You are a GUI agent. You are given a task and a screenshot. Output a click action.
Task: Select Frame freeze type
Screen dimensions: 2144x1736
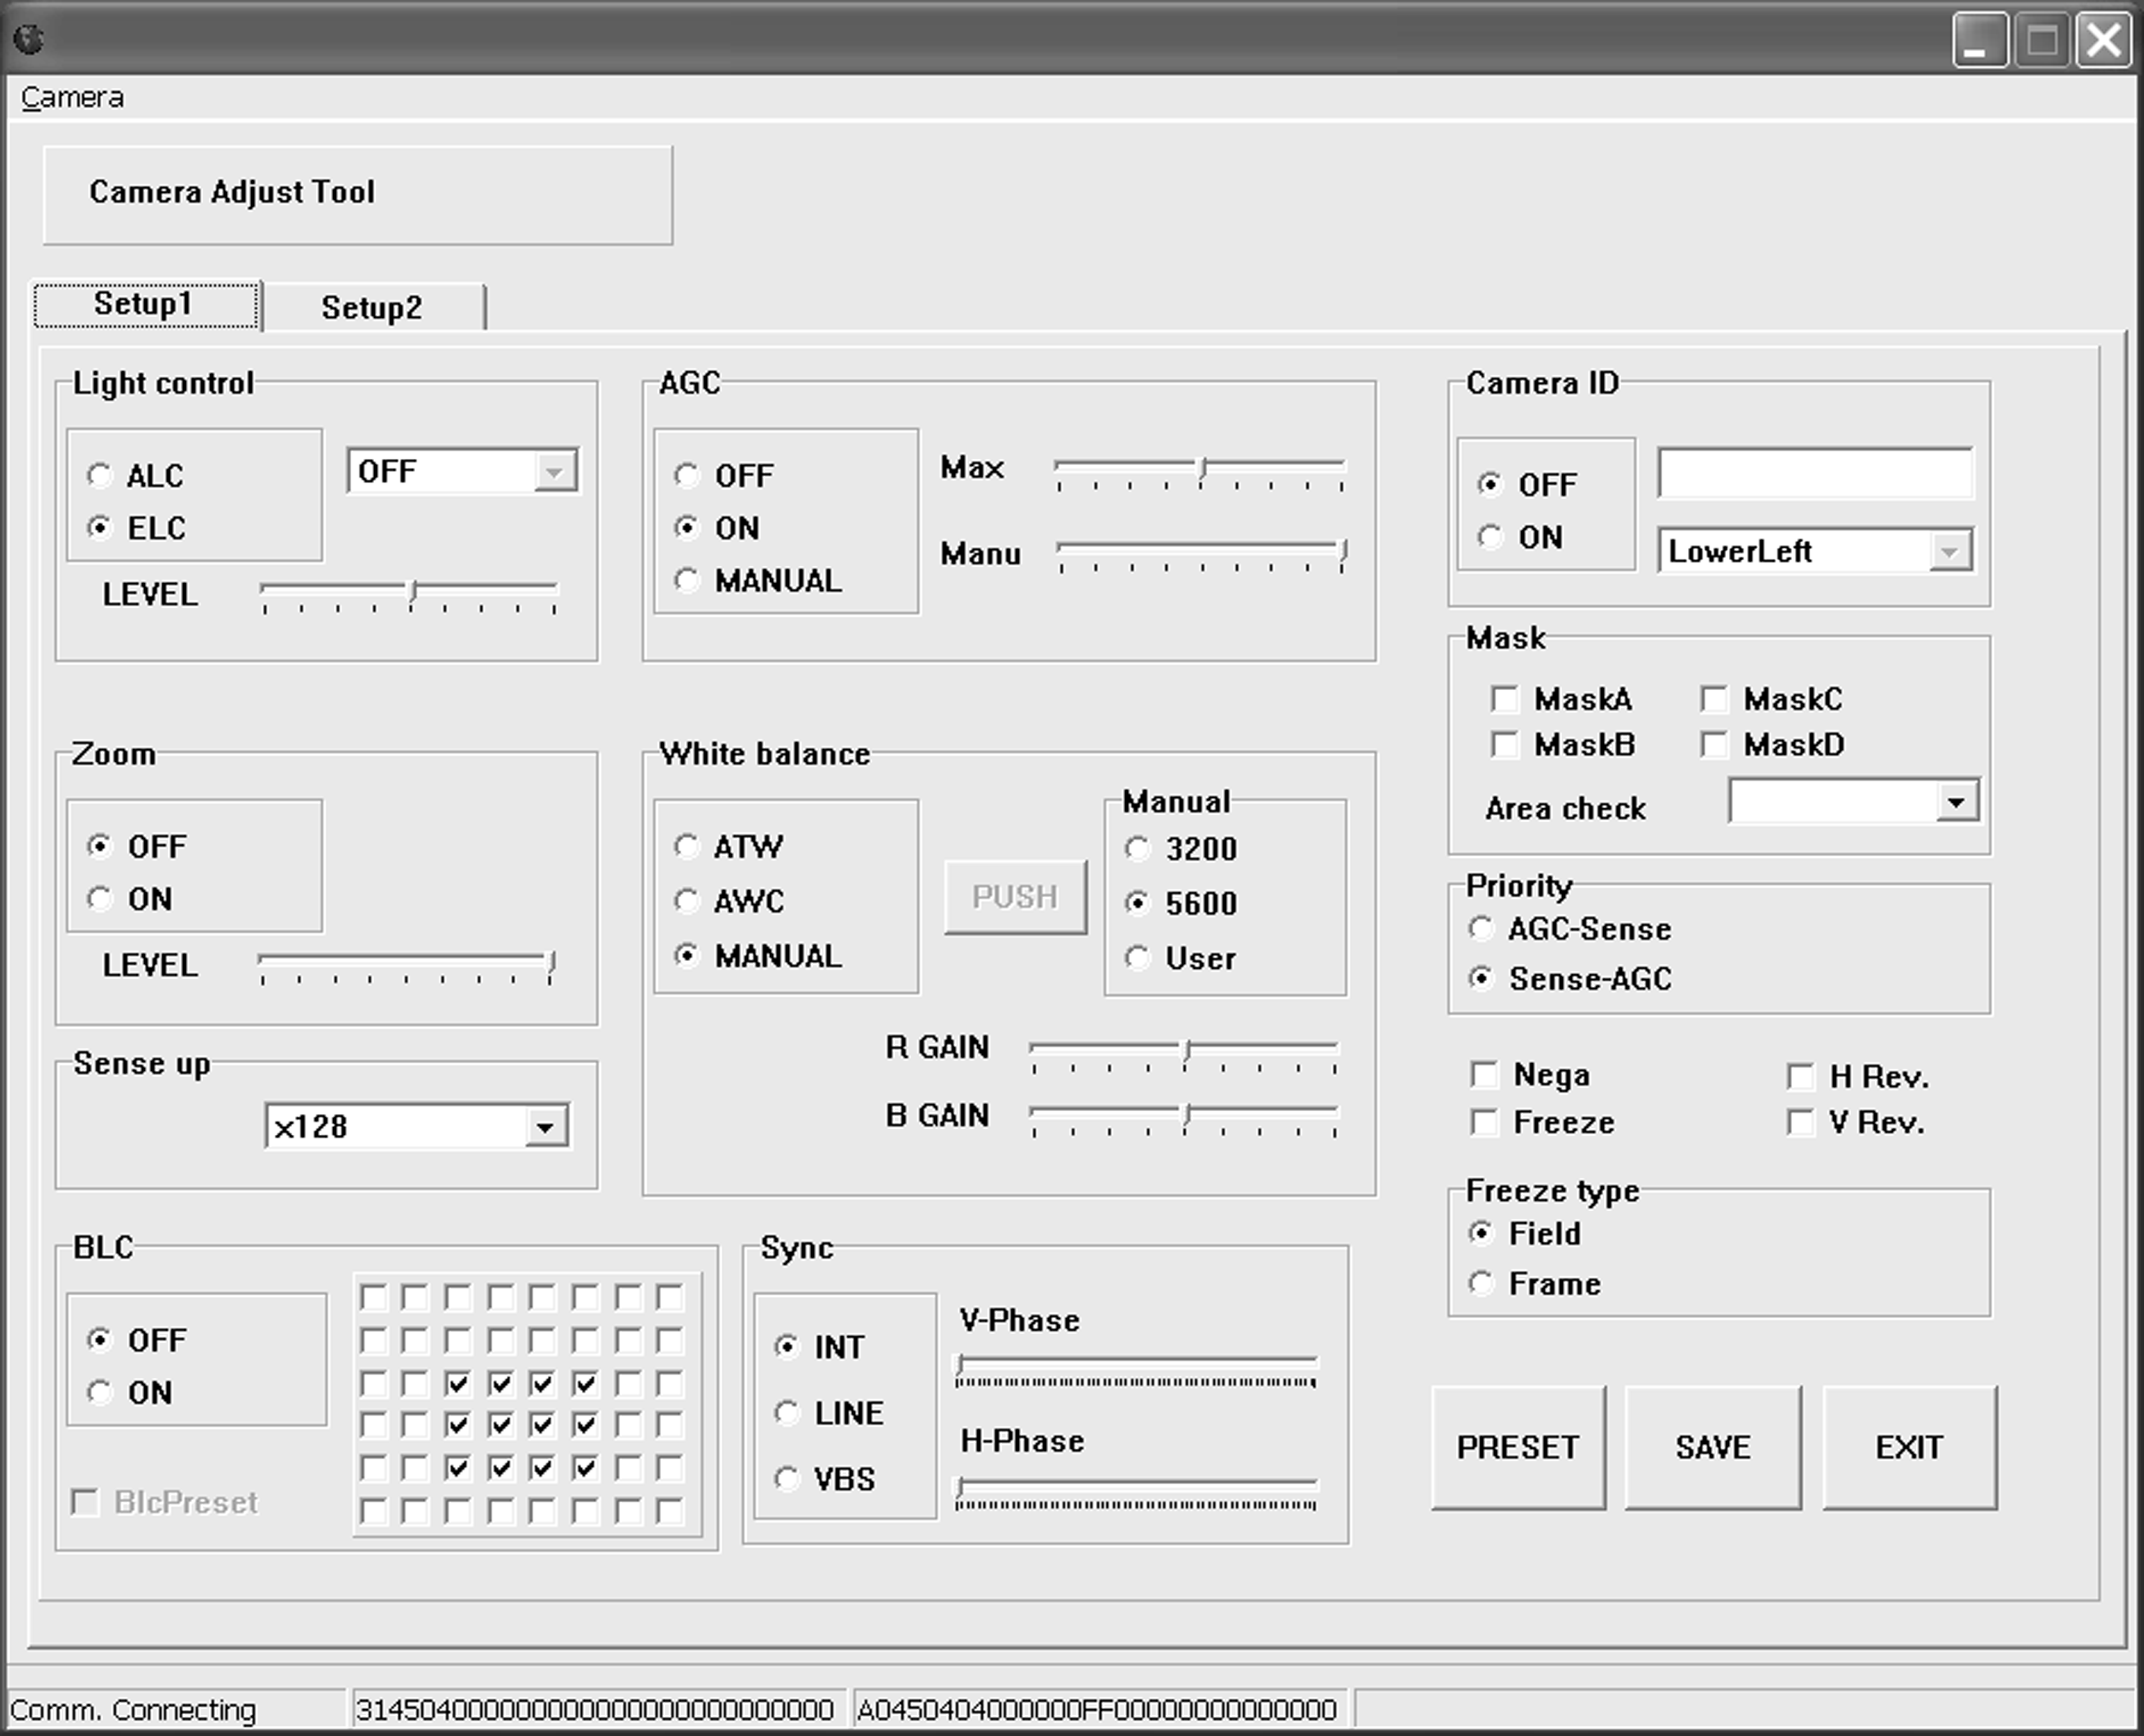point(1482,1283)
